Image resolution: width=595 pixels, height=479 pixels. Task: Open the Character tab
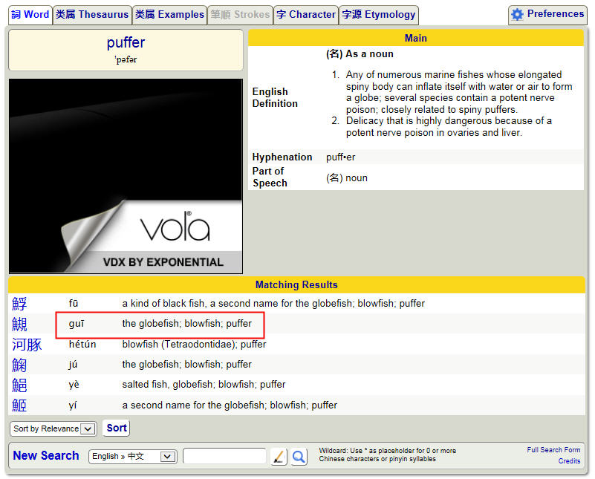click(305, 15)
